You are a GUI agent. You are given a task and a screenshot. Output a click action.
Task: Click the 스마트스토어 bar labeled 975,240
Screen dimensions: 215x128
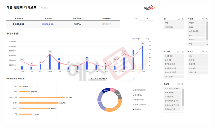coord(42,98)
